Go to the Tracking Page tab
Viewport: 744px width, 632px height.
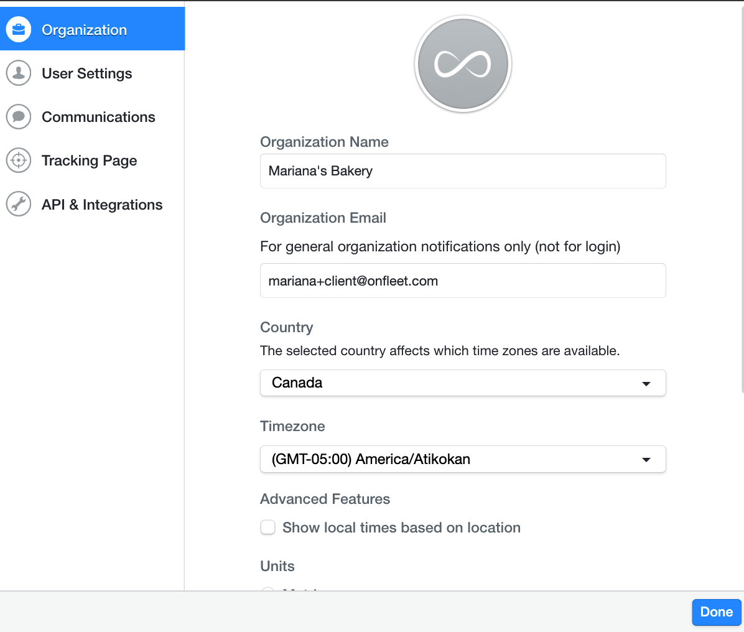(92, 160)
